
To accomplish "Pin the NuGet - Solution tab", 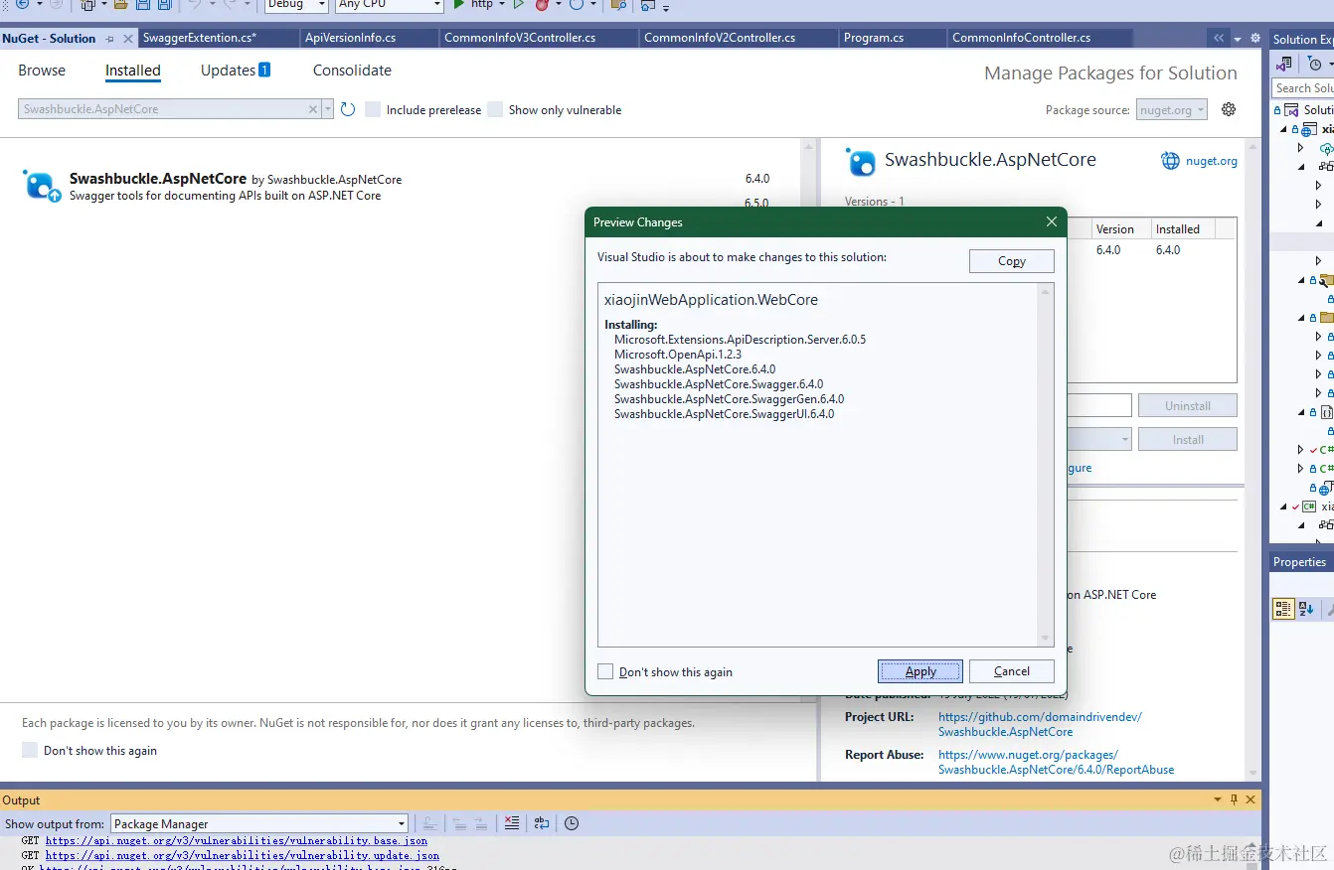I will (x=110, y=39).
